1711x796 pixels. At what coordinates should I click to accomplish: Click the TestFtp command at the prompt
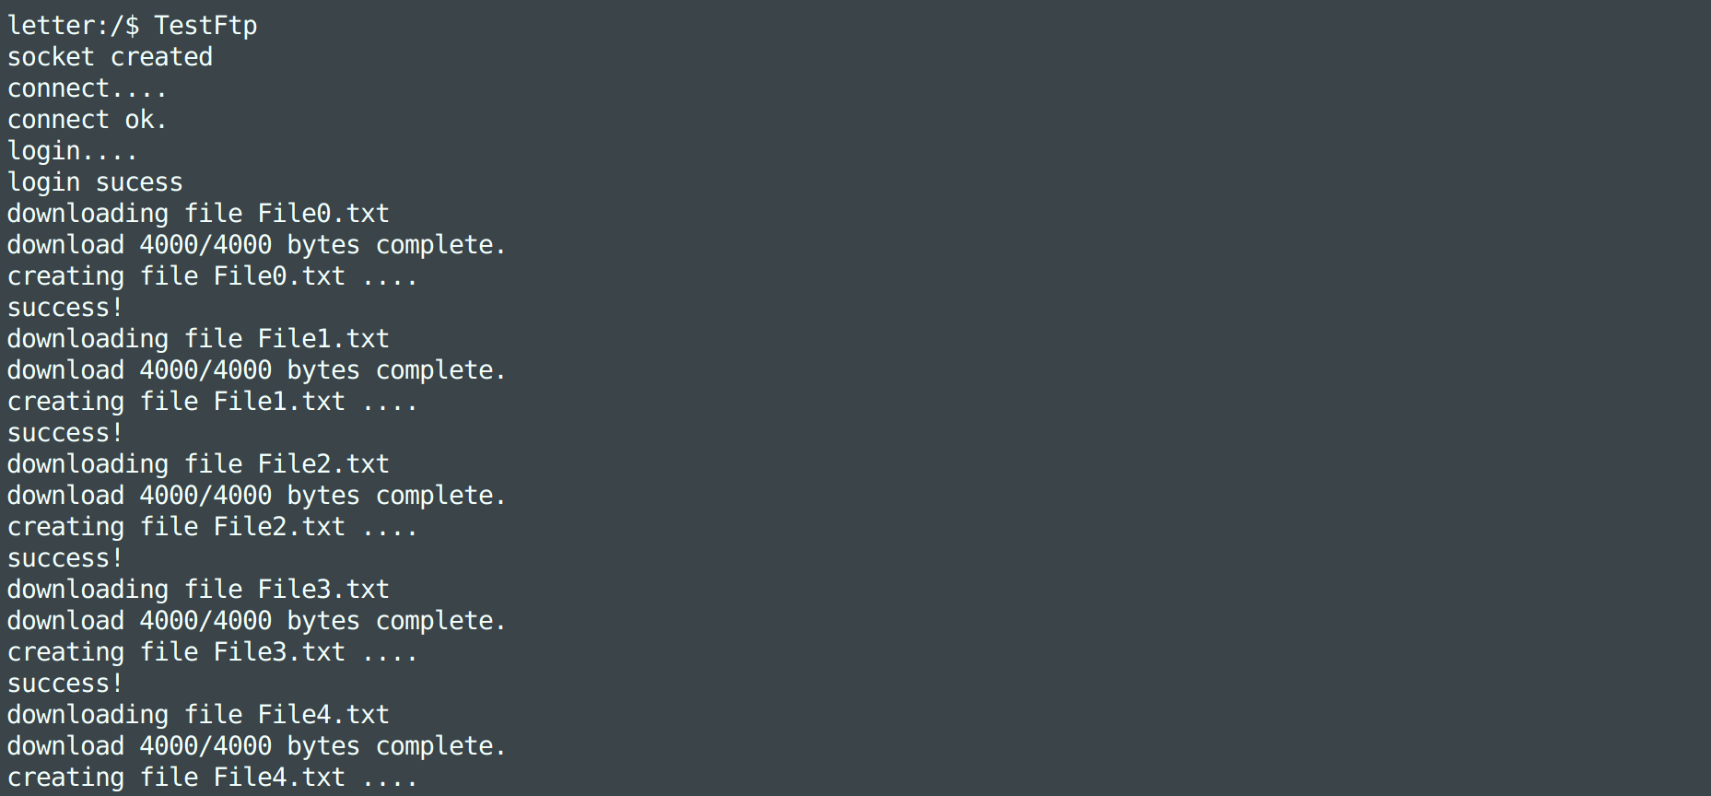click(x=205, y=25)
